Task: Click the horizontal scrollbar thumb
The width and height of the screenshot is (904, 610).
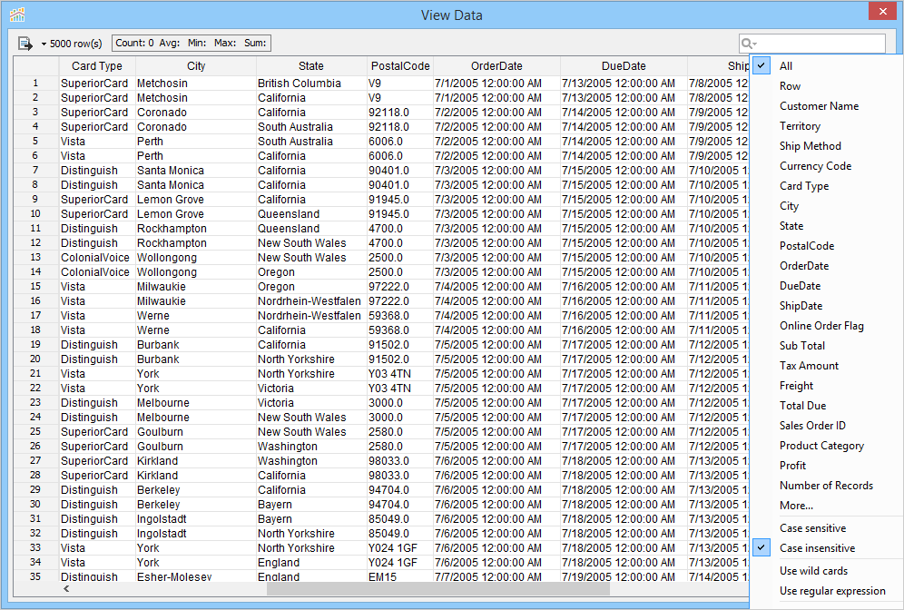Action: click(x=438, y=588)
